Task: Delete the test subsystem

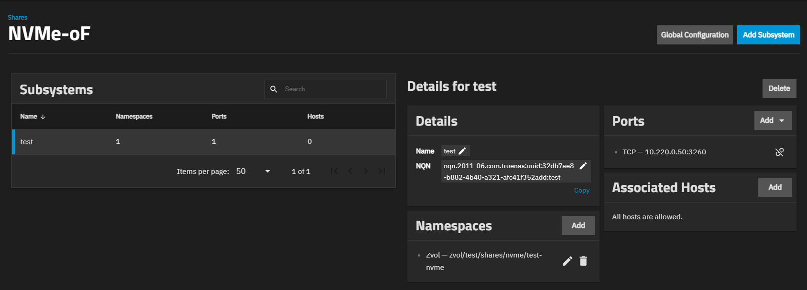Action: [x=779, y=88]
